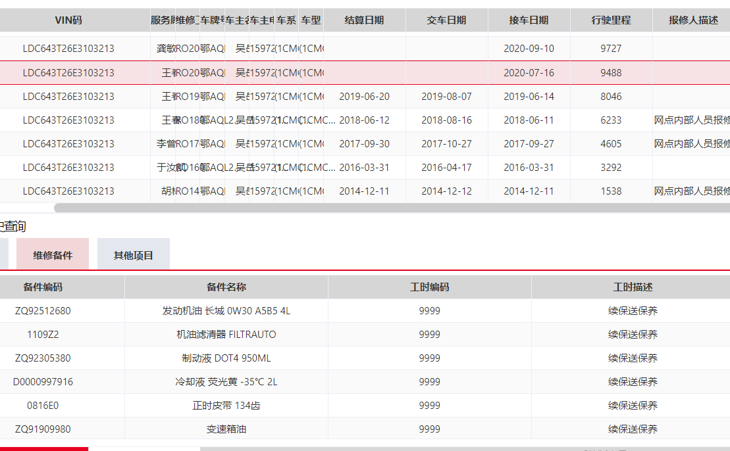730x451 pixels.
Task: Click the 工时描述 column header
Action: click(632, 287)
